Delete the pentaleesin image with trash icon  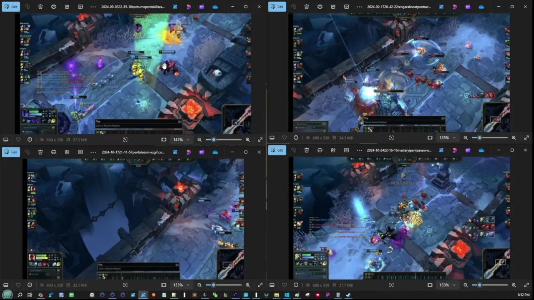point(40,152)
